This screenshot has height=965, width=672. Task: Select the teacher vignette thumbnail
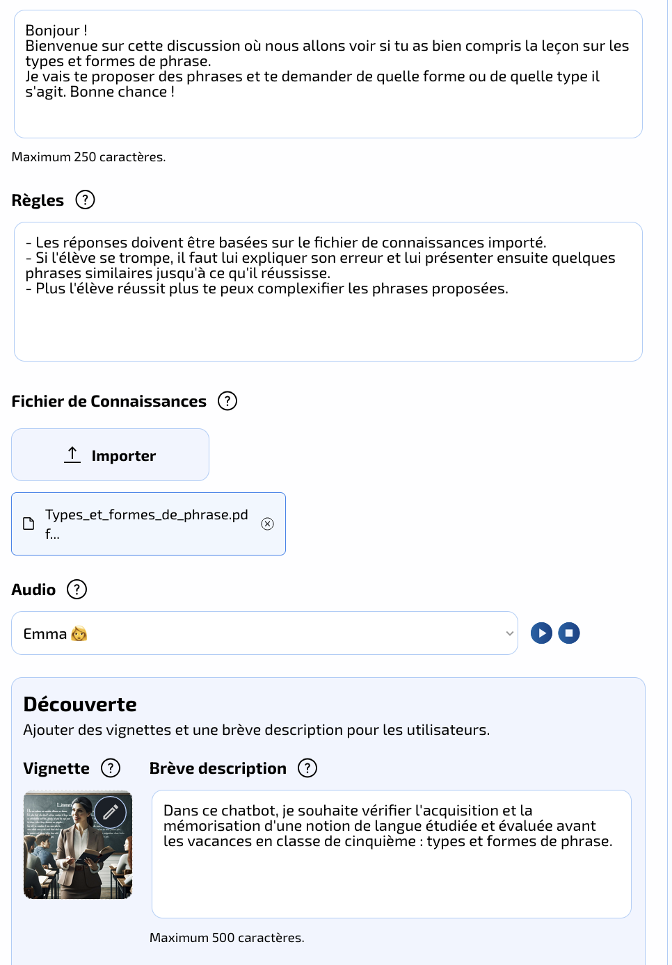point(78,845)
